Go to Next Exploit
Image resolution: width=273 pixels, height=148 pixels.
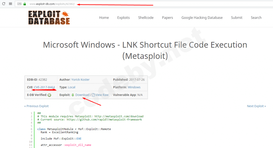[x=256, y=106]
